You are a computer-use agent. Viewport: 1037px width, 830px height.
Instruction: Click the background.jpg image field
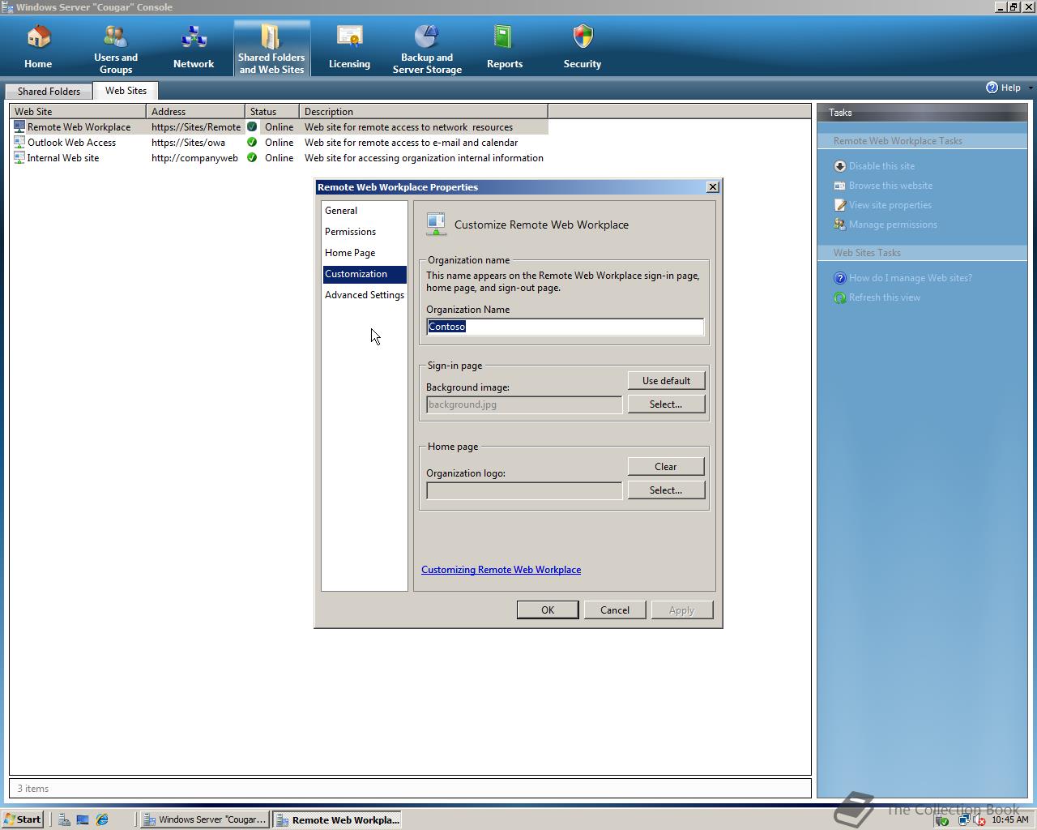coord(524,404)
